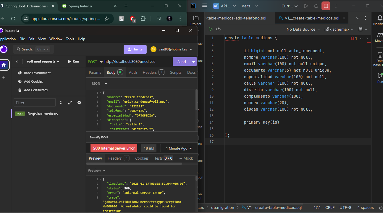Switch to the Scripts request tab
Screen dimensions: 383x213
coord(176,72)
